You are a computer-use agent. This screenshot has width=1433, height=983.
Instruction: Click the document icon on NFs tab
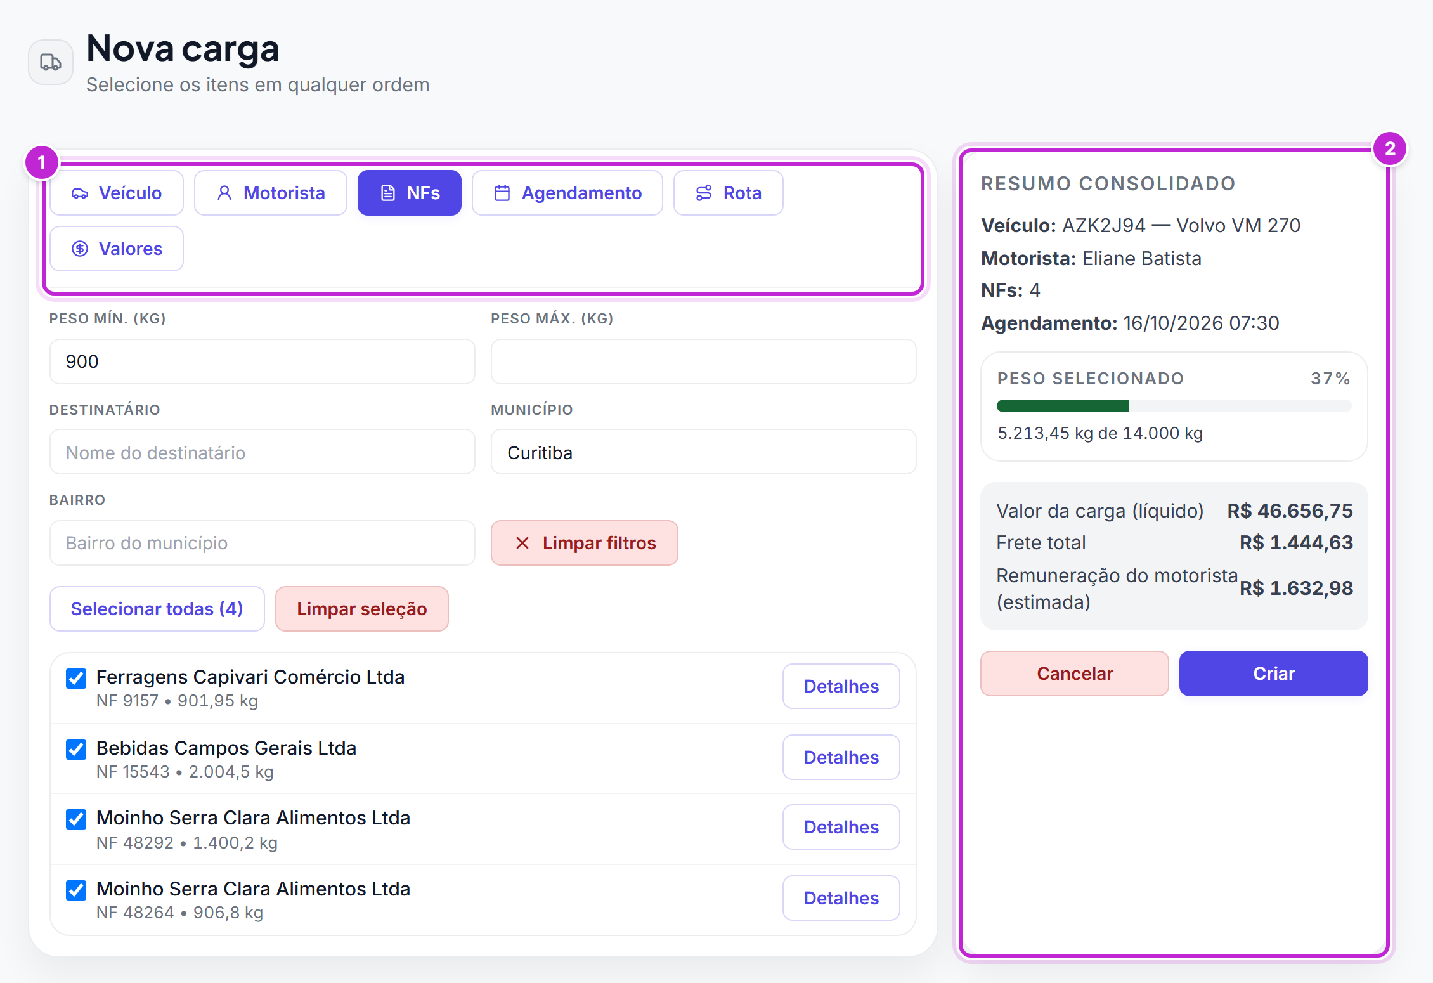[x=388, y=193]
